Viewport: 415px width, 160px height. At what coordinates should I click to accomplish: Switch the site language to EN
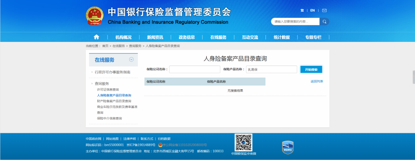312,10
